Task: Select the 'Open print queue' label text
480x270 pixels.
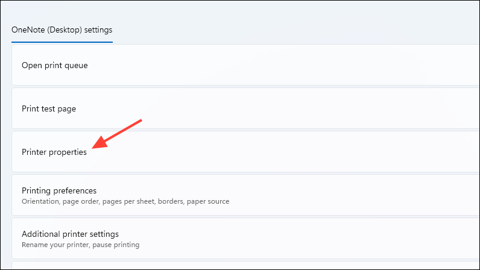Action: click(x=54, y=65)
